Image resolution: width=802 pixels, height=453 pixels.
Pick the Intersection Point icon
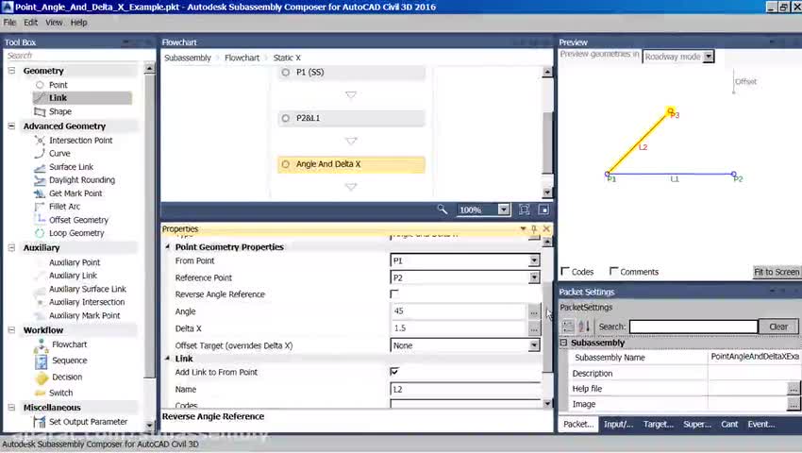pyautogui.click(x=40, y=141)
